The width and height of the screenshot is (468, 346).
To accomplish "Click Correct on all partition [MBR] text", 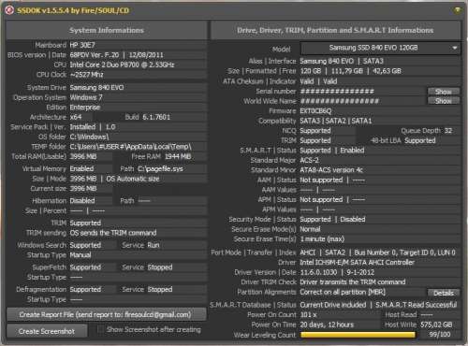I will click(343, 292).
